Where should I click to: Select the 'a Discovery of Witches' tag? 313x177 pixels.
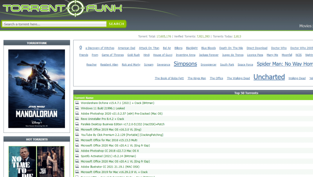[100, 48]
